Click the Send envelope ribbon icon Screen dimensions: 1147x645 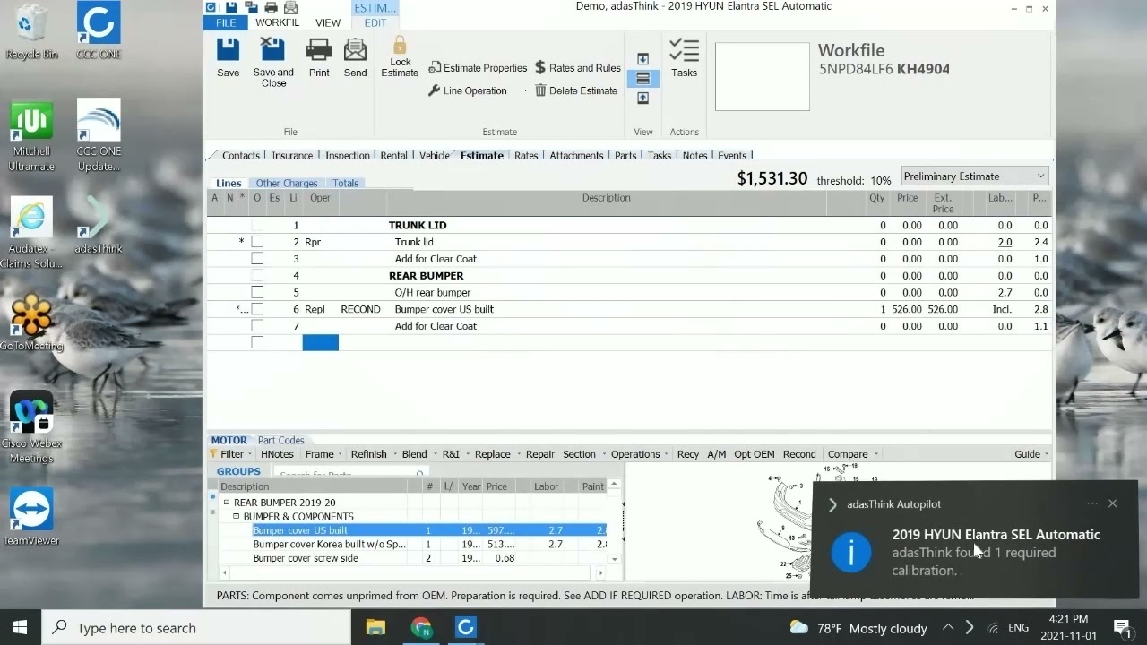tap(355, 50)
